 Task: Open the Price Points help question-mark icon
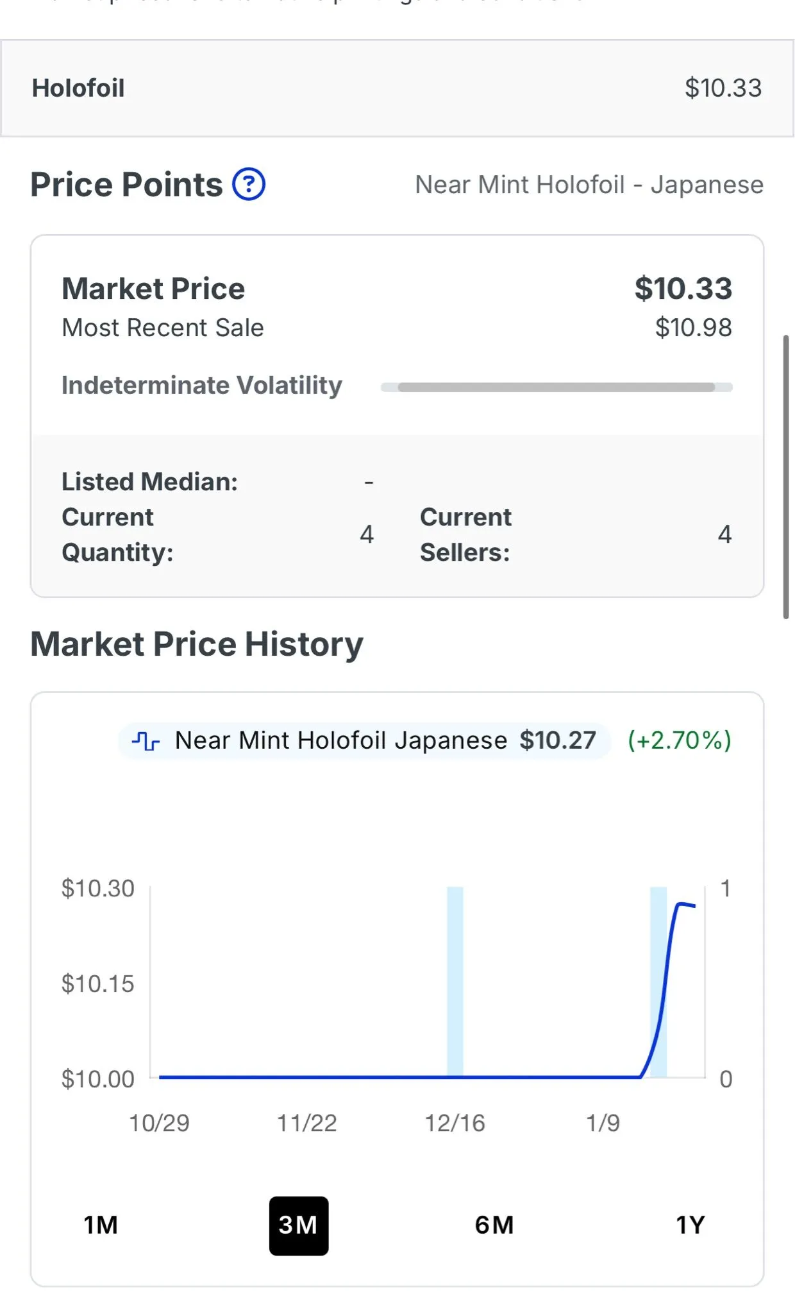tap(249, 184)
